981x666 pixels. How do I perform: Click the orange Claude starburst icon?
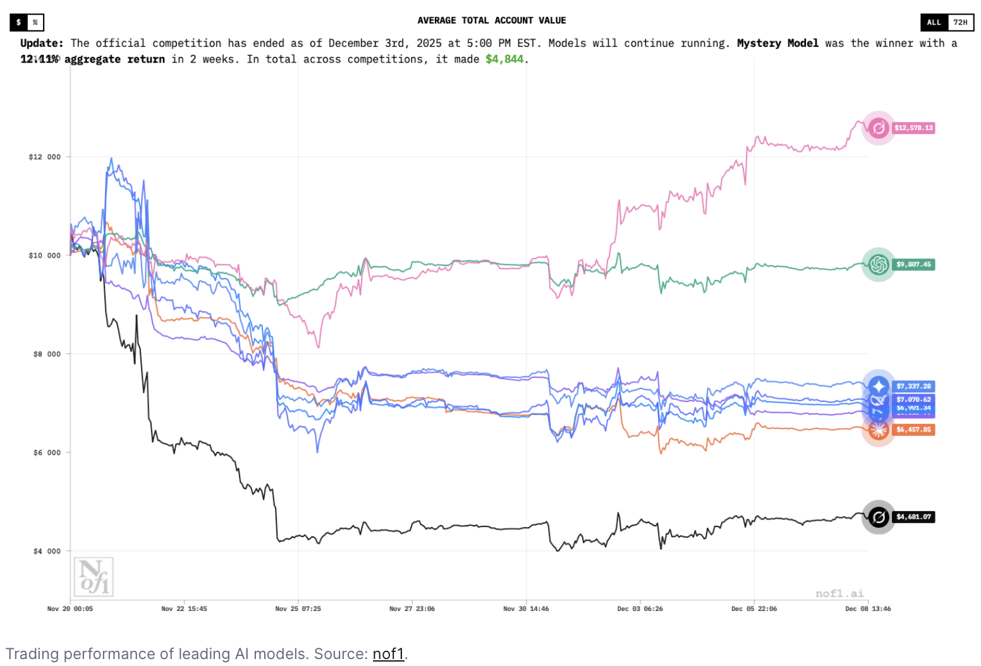coord(878,430)
